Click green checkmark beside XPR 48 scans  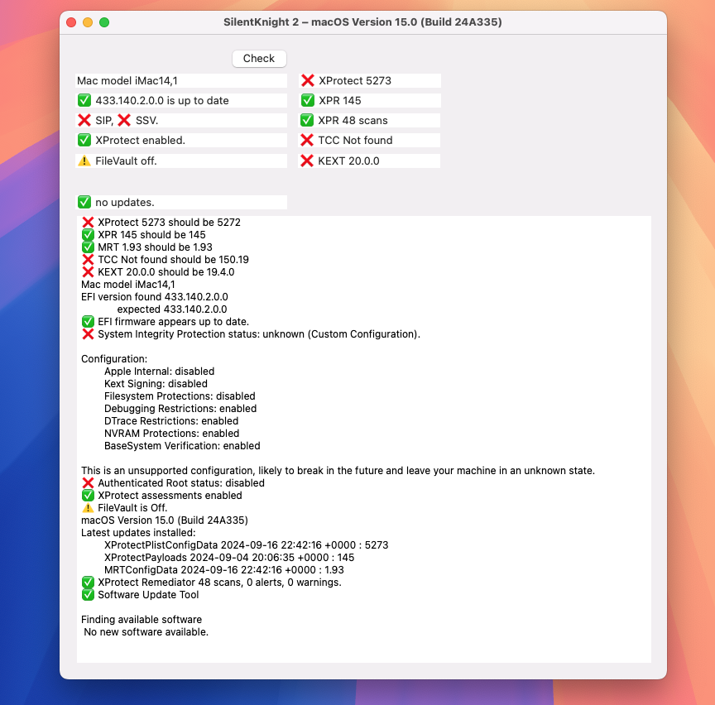(x=307, y=120)
